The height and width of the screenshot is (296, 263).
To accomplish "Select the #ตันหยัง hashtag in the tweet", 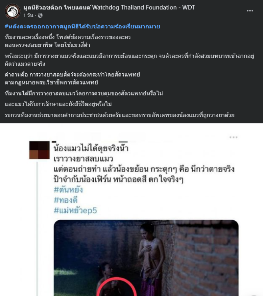I will pos(68,190).
